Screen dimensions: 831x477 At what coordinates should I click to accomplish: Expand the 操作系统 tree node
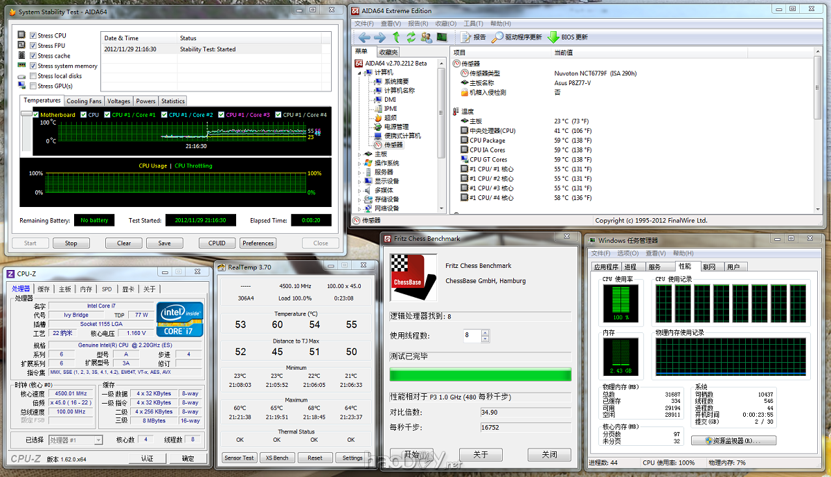(x=359, y=163)
